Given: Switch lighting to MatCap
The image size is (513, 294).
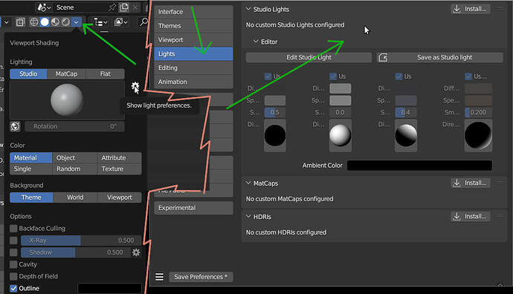Looking at the screenshot, I should 66,73.
